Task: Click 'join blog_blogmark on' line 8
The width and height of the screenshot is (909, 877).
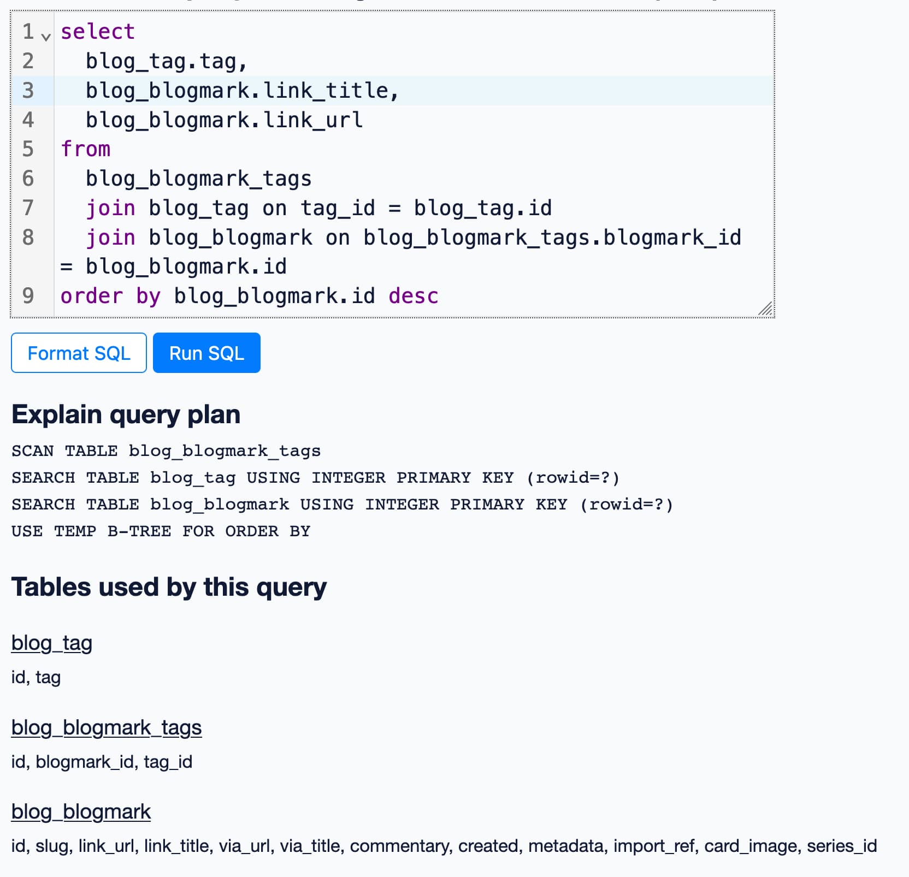Action: coord(414,238)
